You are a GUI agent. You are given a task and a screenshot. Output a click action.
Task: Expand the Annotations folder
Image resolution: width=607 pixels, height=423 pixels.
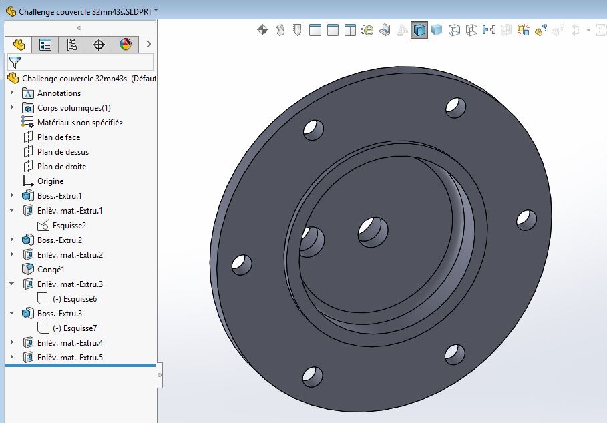coord(12,93)
